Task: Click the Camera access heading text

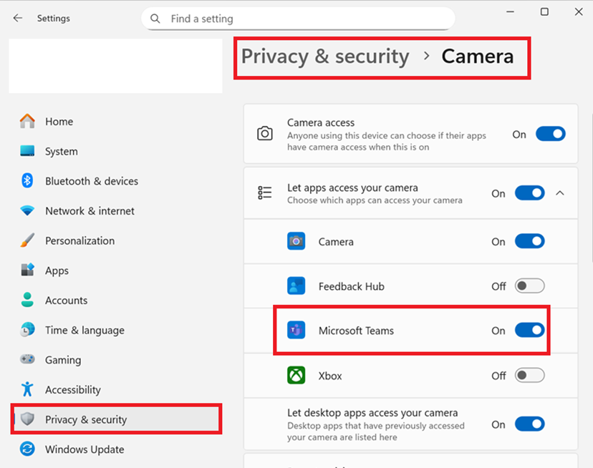Action: click(x=321, y=122)
